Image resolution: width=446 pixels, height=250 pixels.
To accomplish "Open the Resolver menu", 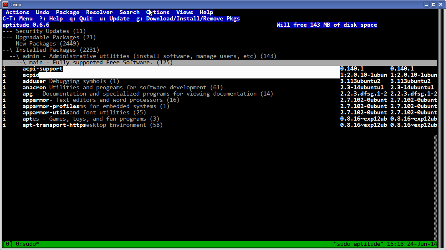I will (99, 12).
